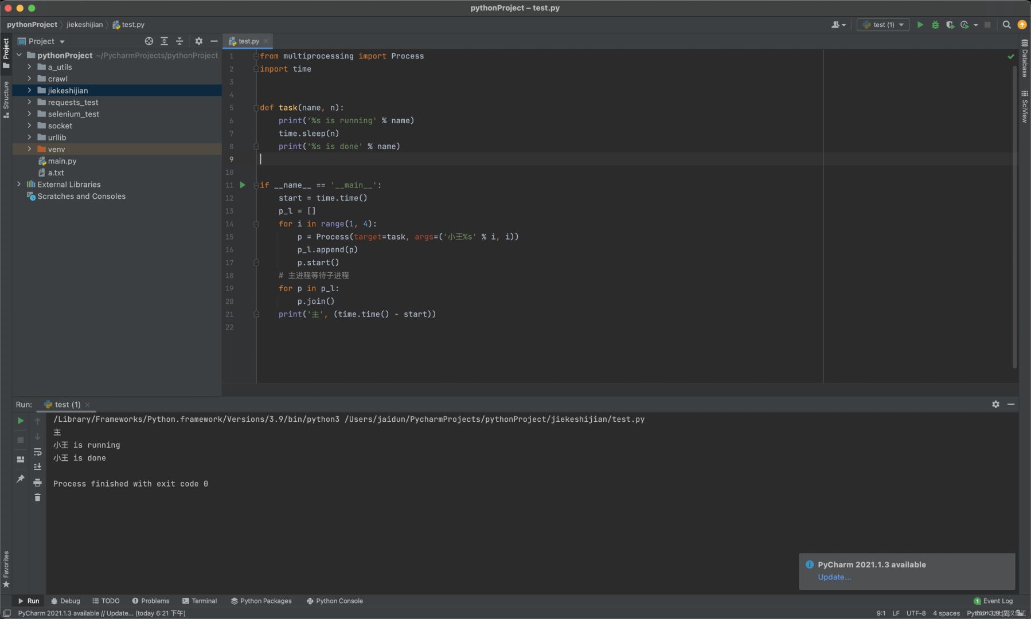The height and width of the screenshot is (619, 1031).
Task: Click the trash icon in Run console
Action: click(x=37, y=497)
